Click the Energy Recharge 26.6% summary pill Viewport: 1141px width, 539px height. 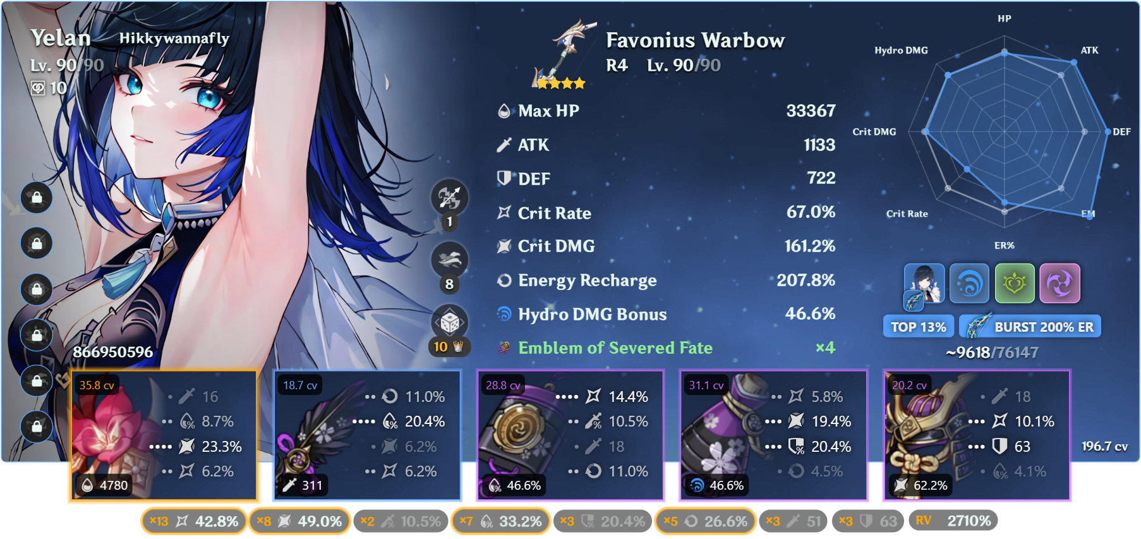pos(705,521)
